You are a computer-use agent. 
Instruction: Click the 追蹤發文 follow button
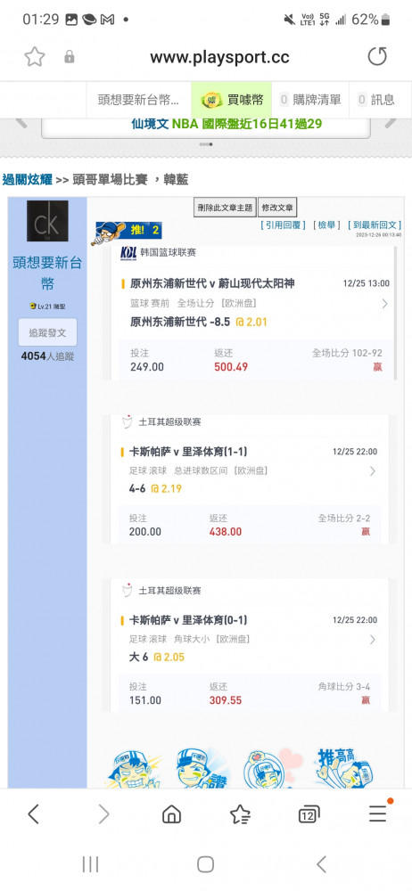click(x=48, y=332)
